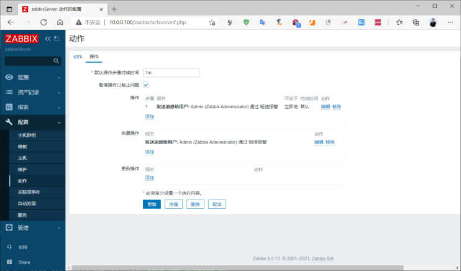The image size is (461, 271).
Task: Close the zabbixServer browser tab
Action: pyautogui.click(x=101, y=9)
